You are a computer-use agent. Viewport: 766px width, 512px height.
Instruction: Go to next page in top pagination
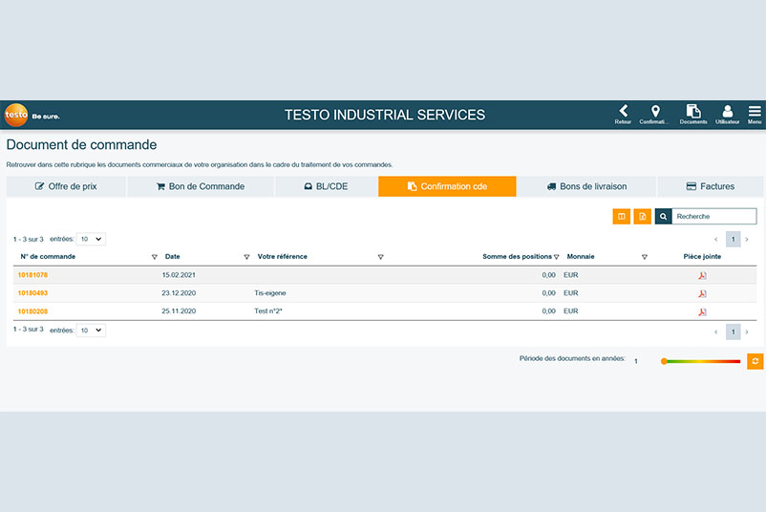click(747, 239)
